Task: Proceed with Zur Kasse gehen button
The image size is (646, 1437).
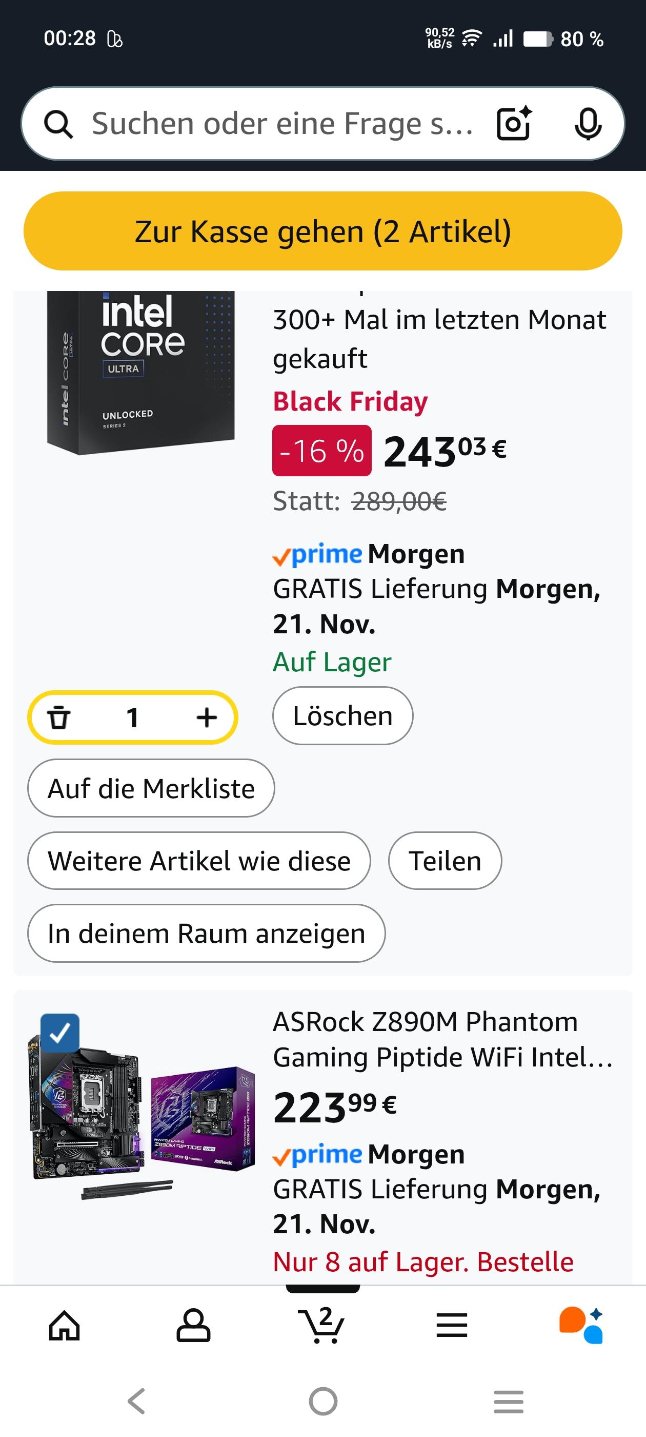Action: click(322, 231)
